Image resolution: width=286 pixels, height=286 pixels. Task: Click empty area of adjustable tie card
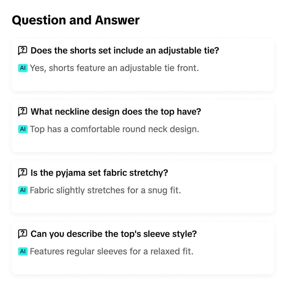(x=237, y=80)
